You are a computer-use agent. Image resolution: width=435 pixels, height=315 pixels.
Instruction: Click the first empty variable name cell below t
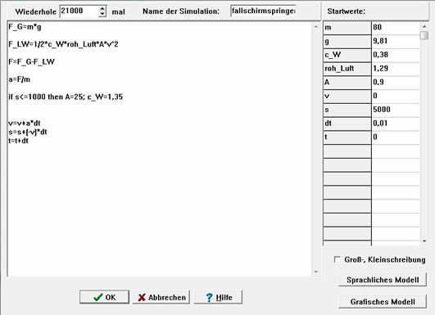[347, 151]
